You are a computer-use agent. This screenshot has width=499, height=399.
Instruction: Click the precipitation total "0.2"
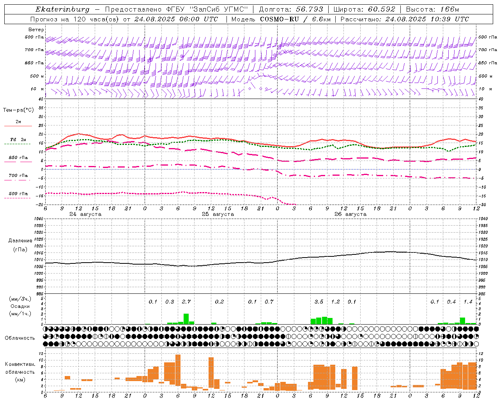(219, 302)
